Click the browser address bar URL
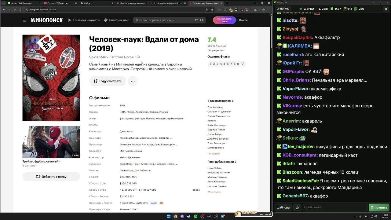This screenshot has height=220, width=391. [43, 9]
